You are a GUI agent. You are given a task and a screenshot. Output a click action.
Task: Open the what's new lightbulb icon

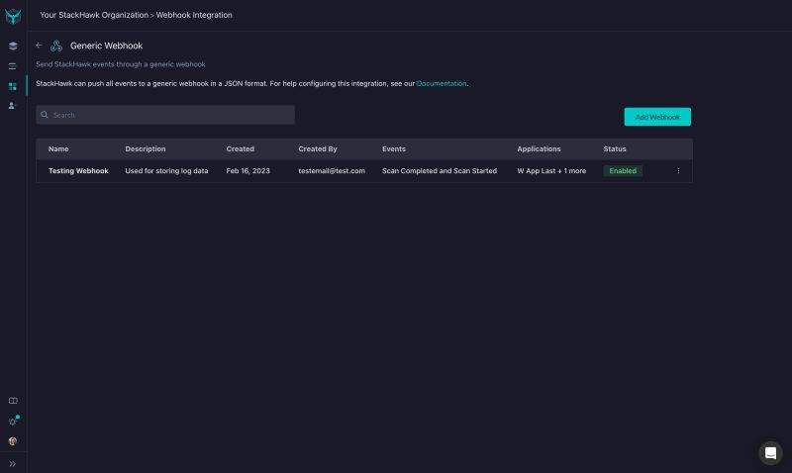[x=13, y=421]
